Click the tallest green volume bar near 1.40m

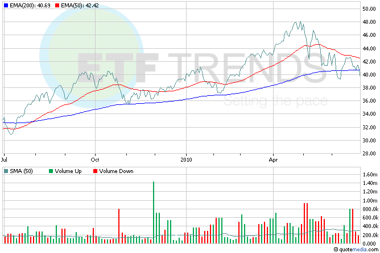[154, 212]
